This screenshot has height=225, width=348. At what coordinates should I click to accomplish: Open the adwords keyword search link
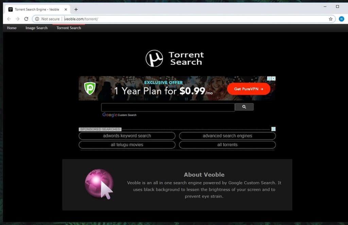[x=127, y=136]
